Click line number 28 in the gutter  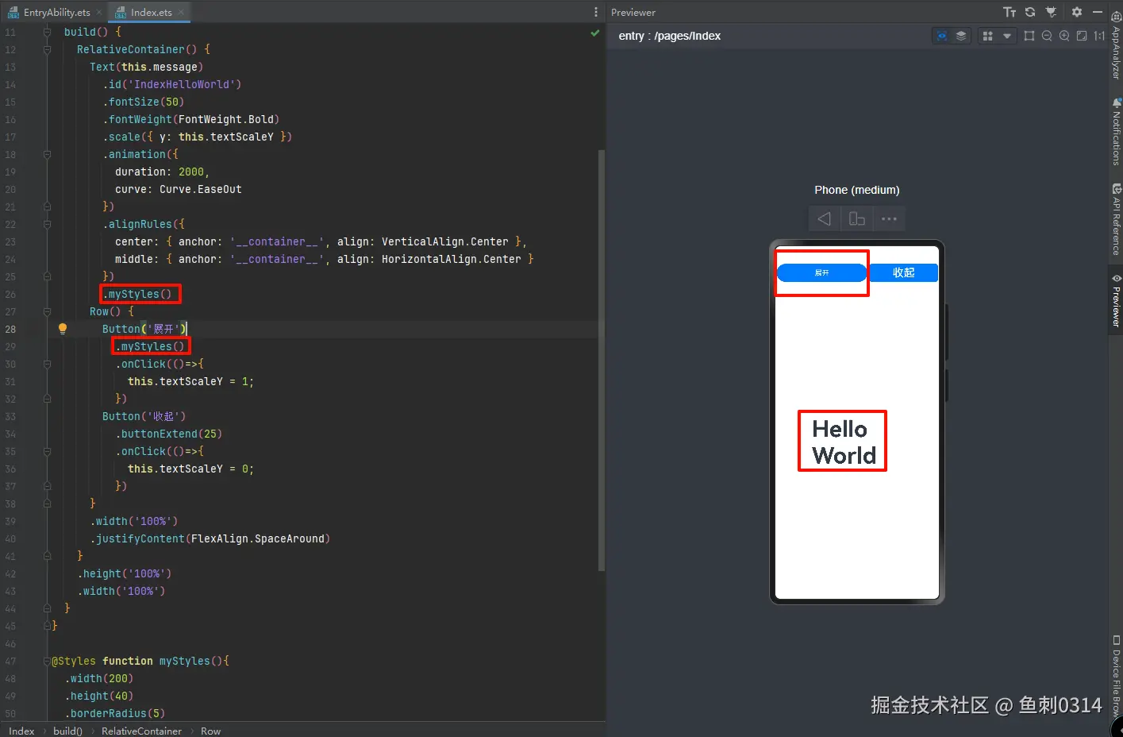point(10,329)
